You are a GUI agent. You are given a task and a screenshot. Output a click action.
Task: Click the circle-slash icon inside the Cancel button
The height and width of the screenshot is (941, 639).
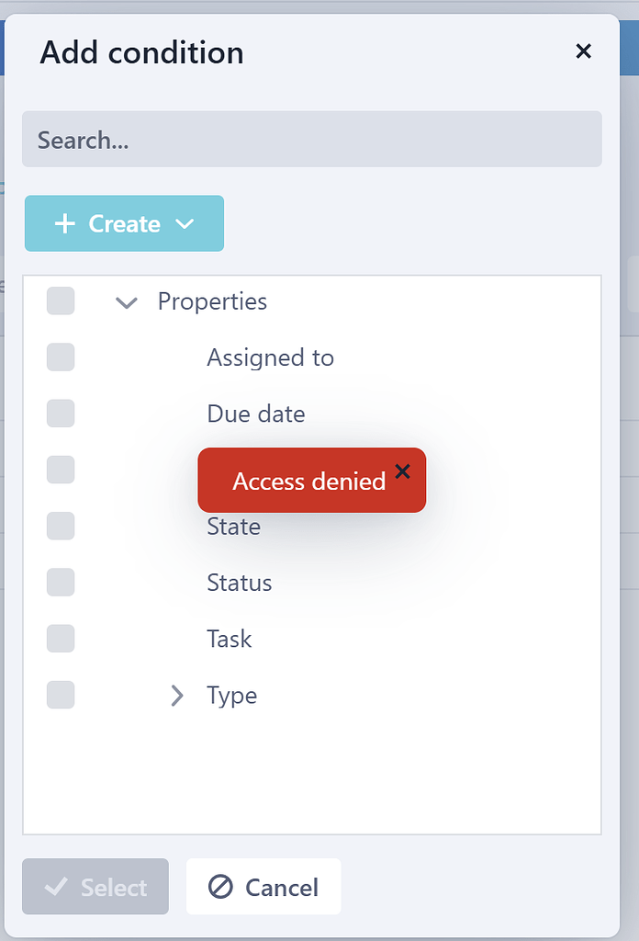coord(219,886)
